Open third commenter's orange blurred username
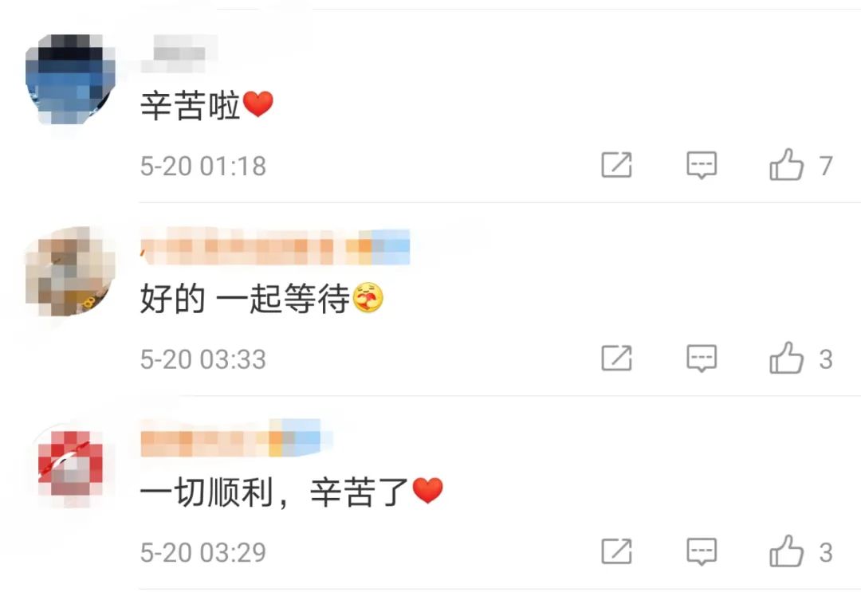Screen dimensions: 861x592 [236, 439]
